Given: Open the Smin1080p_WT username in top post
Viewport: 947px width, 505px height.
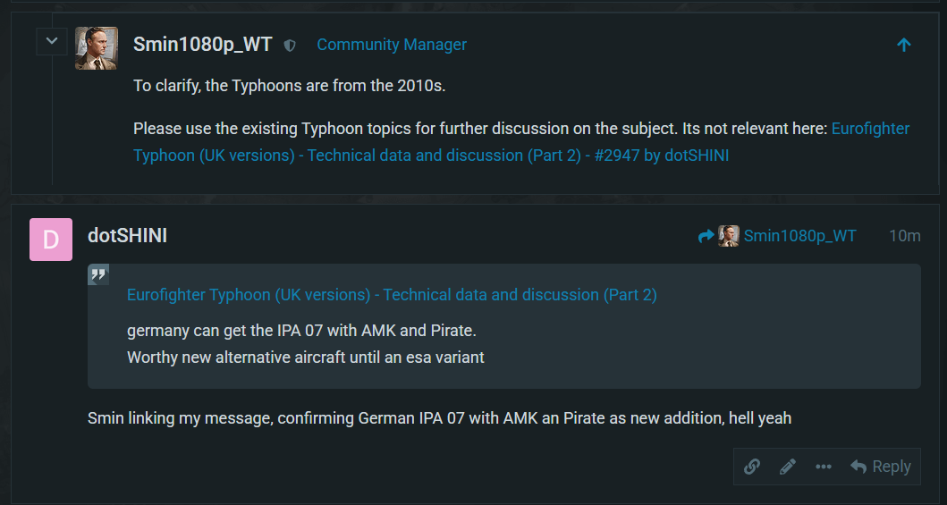Looking at the screenshot, I should point(202,45).
